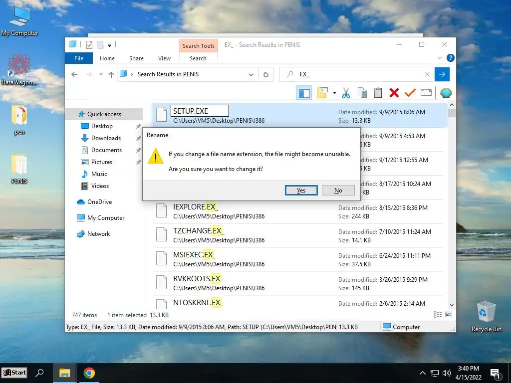
Task: Click the SETUP.EXE rename text field
Action: pos(200,111)
